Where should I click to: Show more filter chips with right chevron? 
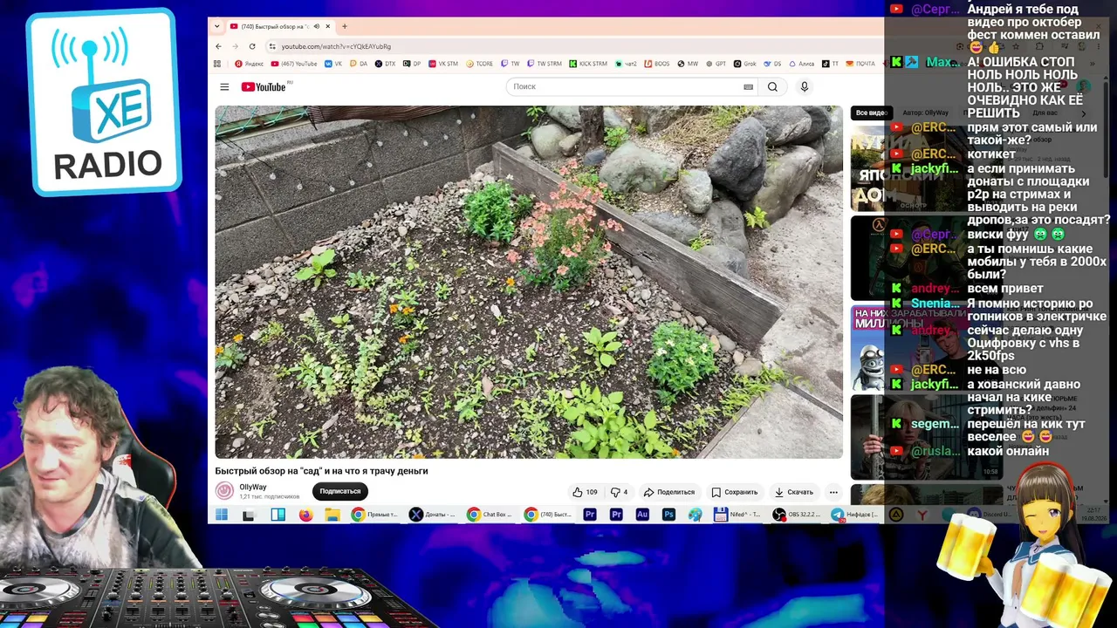click(x=1084, y=113)
